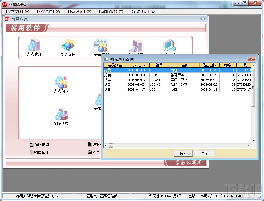Click the deposit value 15 cell
The image size is (264, 201).
pos(228,89)
